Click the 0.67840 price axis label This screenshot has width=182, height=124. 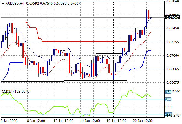(x=172, y=1)
